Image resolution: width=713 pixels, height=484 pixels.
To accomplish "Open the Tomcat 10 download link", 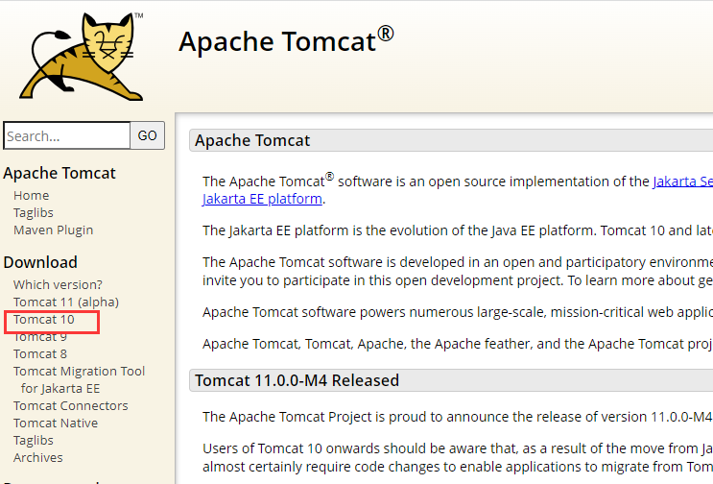I will 43,320.
